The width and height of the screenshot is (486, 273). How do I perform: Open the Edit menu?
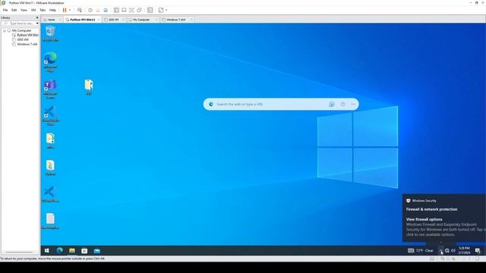point(14,10)
